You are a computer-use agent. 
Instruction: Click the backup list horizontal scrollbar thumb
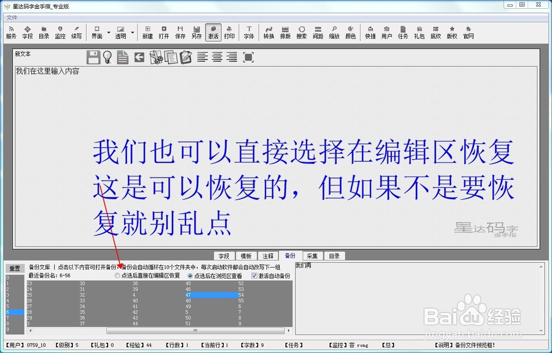tap(195, 331)
